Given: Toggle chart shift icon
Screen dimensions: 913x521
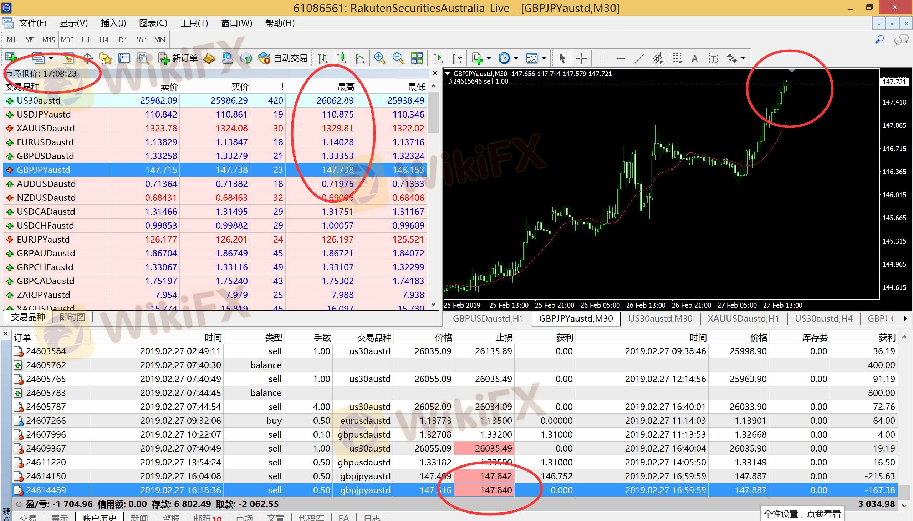Looking at the screenshot, I should coord(457,58).
